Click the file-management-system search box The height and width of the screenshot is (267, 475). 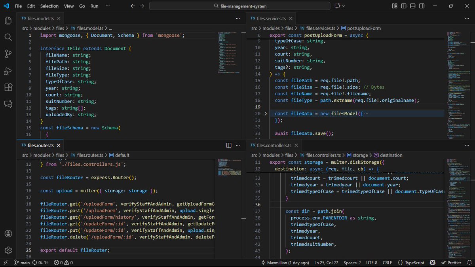click(x=239, y=6)
